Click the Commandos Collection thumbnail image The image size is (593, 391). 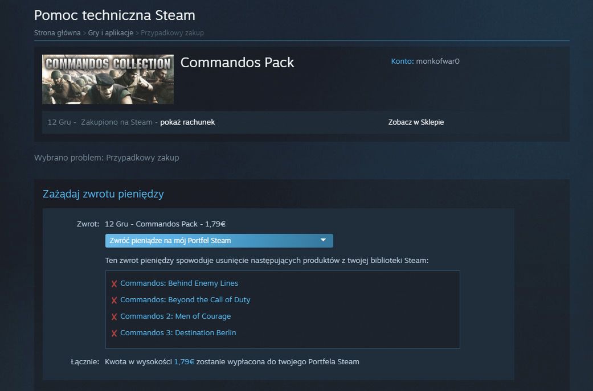tap(108, 80)
